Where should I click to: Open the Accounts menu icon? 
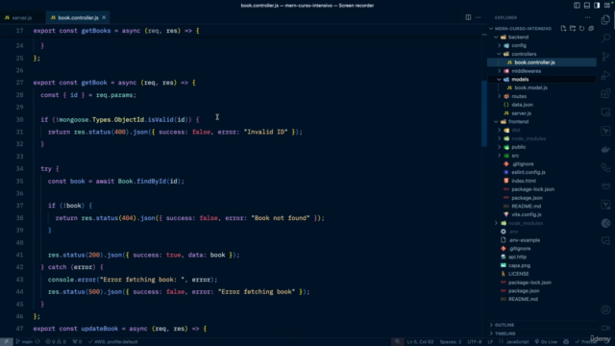(x=605, y=309)
